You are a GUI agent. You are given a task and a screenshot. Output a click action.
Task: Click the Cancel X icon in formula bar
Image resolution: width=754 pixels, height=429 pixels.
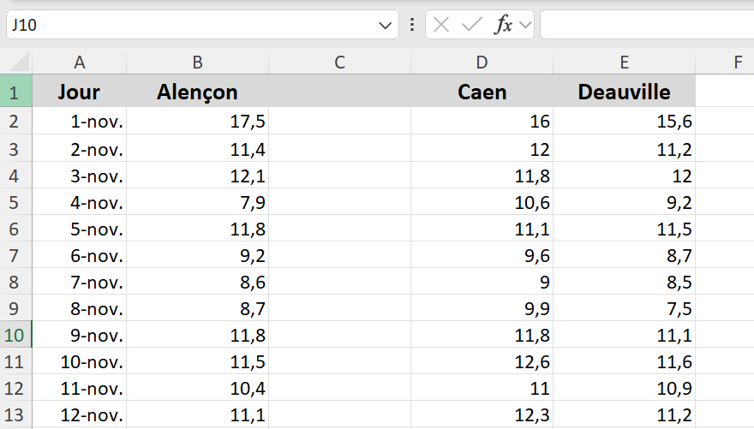click(x=441, y=25)
